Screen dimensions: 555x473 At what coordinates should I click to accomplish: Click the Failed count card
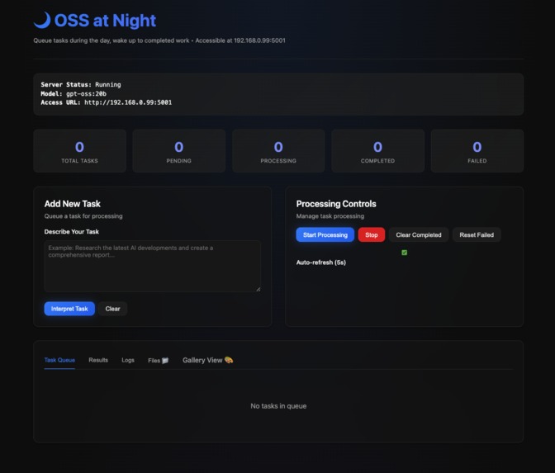pyautogui.click(x=477, y=151)
